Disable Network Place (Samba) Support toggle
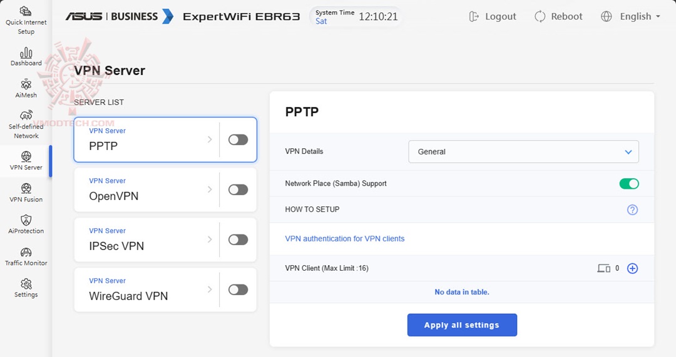The width and height of the screenshot is (676, 357). click(629, 183)
